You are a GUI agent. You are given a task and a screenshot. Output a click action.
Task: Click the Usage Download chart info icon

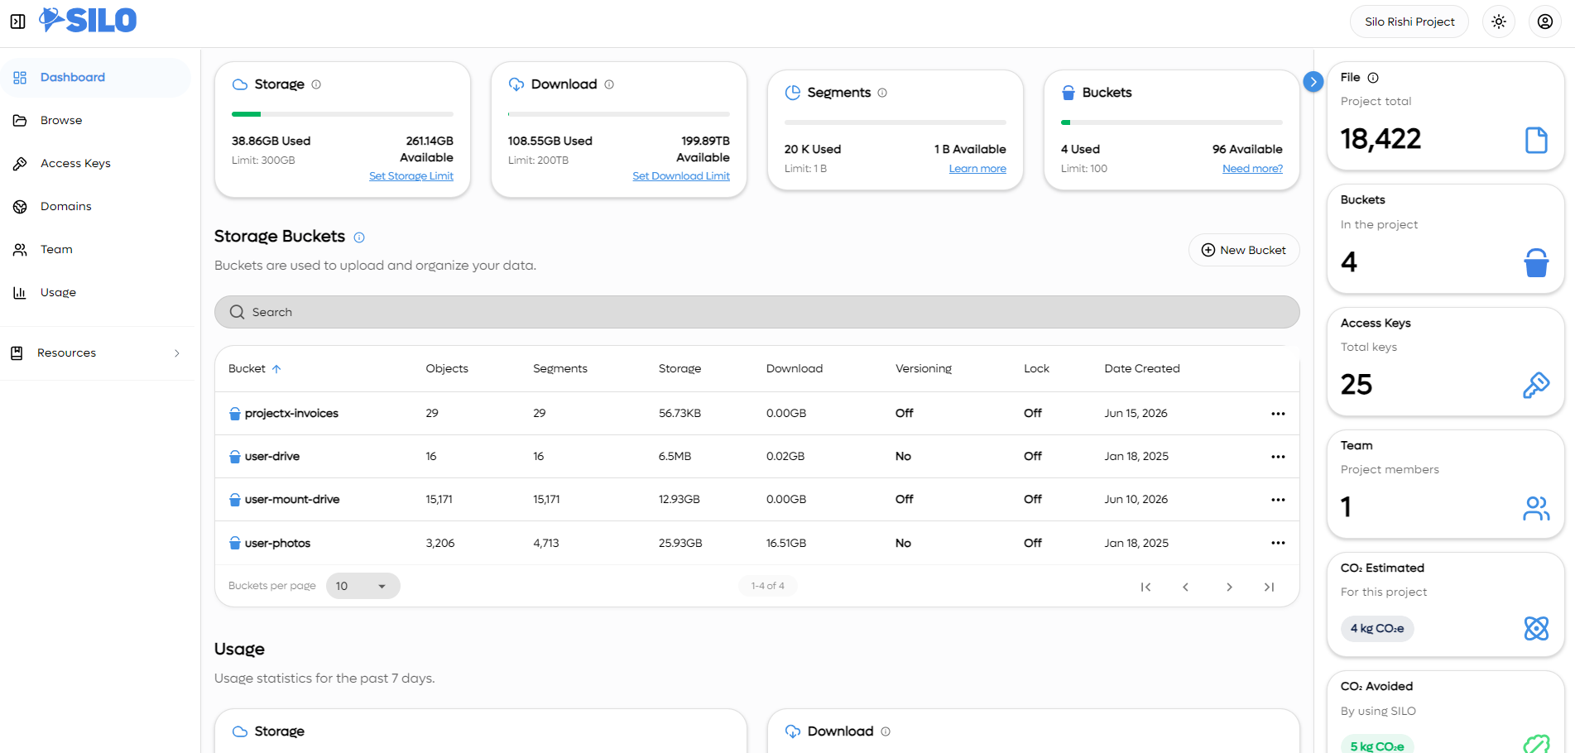click(x=886, y=731)
